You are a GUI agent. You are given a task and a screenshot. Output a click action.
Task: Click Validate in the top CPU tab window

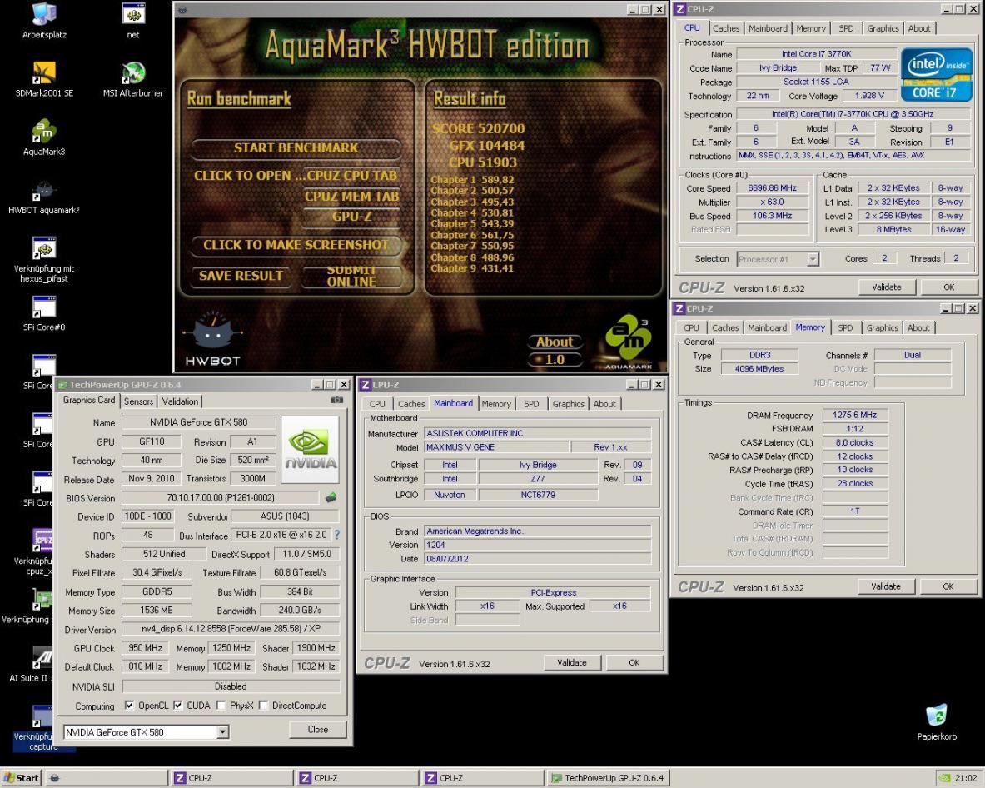[887, 287]
